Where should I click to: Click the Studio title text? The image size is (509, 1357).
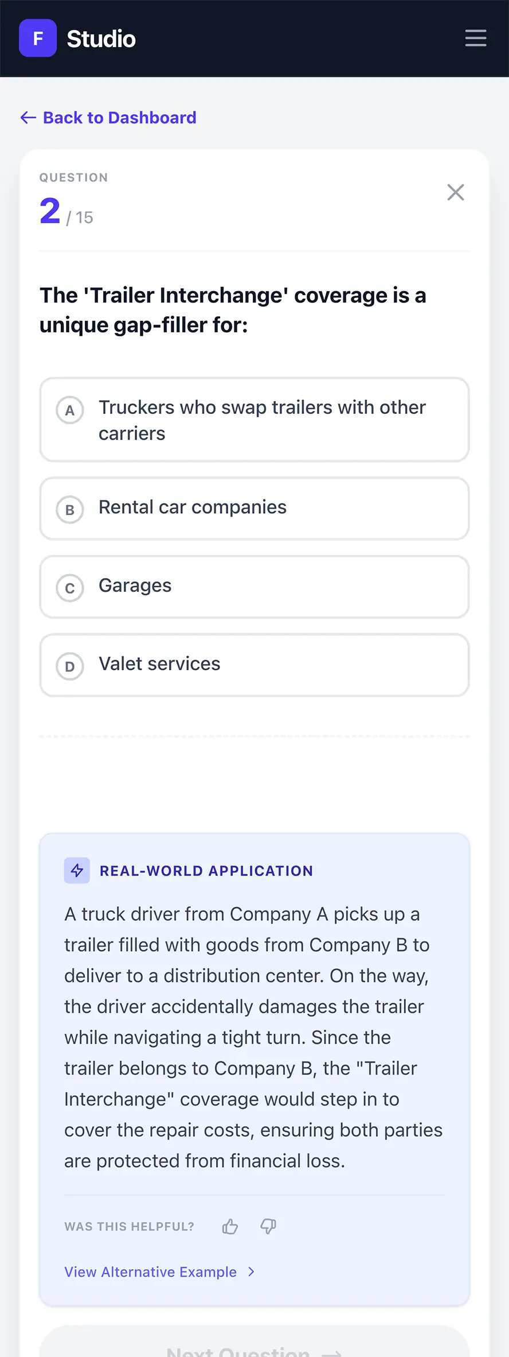101,39
